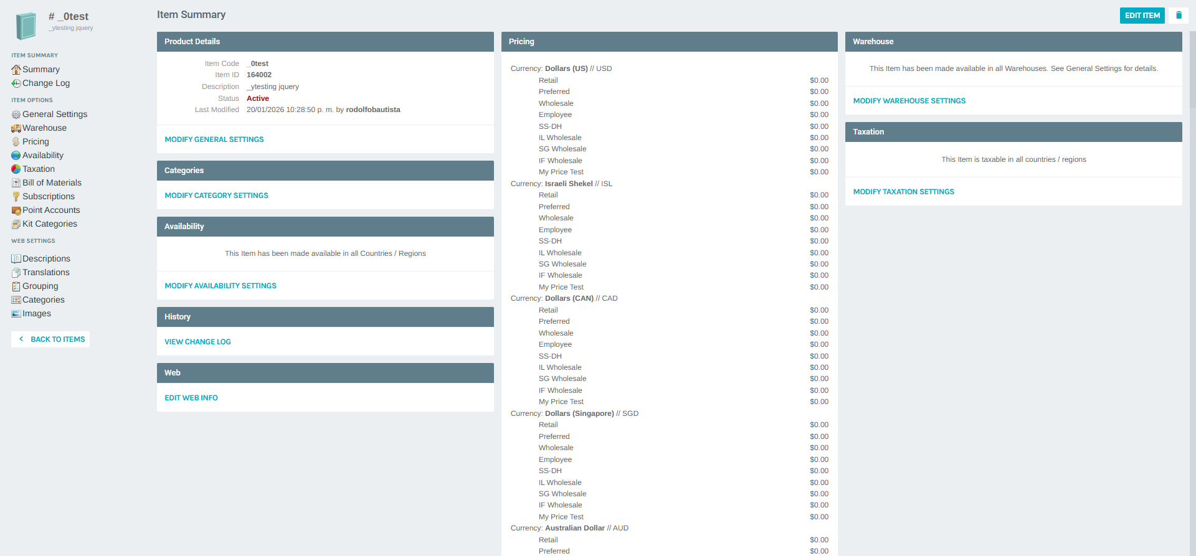This screenshot has height=556, width=1196.
Task: Click the item book thumbnail icon
Action: [26, 26]
